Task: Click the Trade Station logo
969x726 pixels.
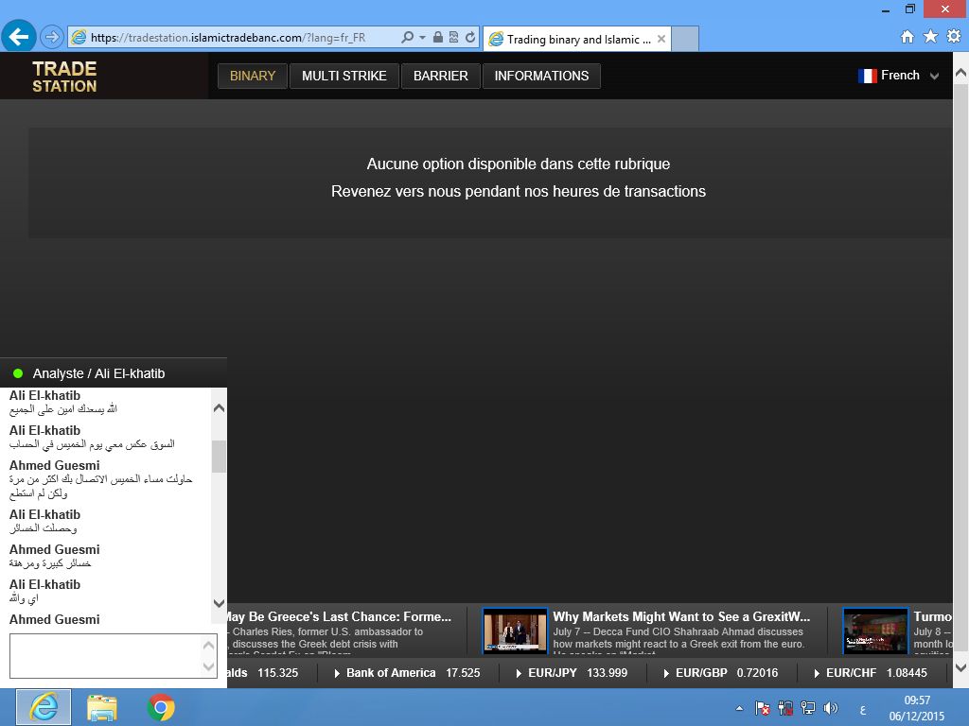Action: click(64, 77)
